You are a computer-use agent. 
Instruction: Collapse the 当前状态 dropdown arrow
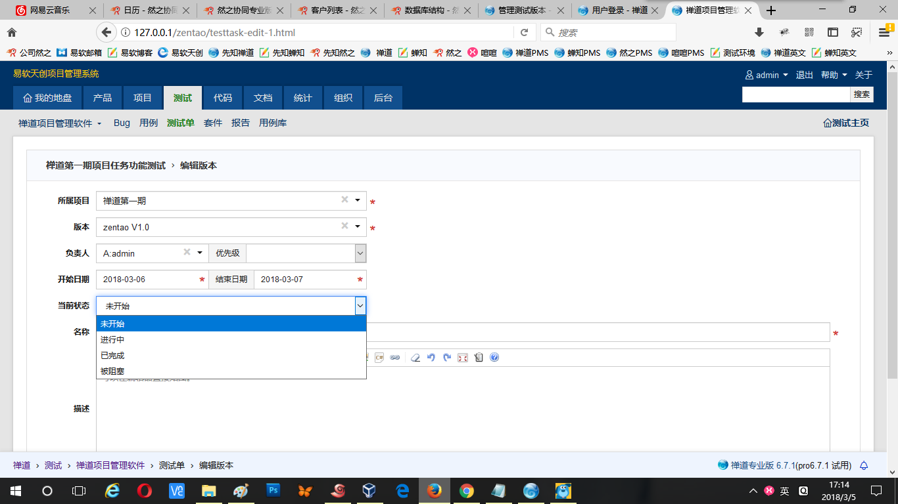[360, 306]
